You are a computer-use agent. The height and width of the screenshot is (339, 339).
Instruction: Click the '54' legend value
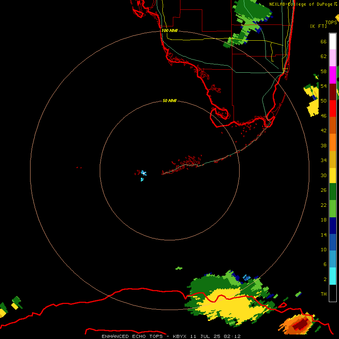(x=324, y=86)
